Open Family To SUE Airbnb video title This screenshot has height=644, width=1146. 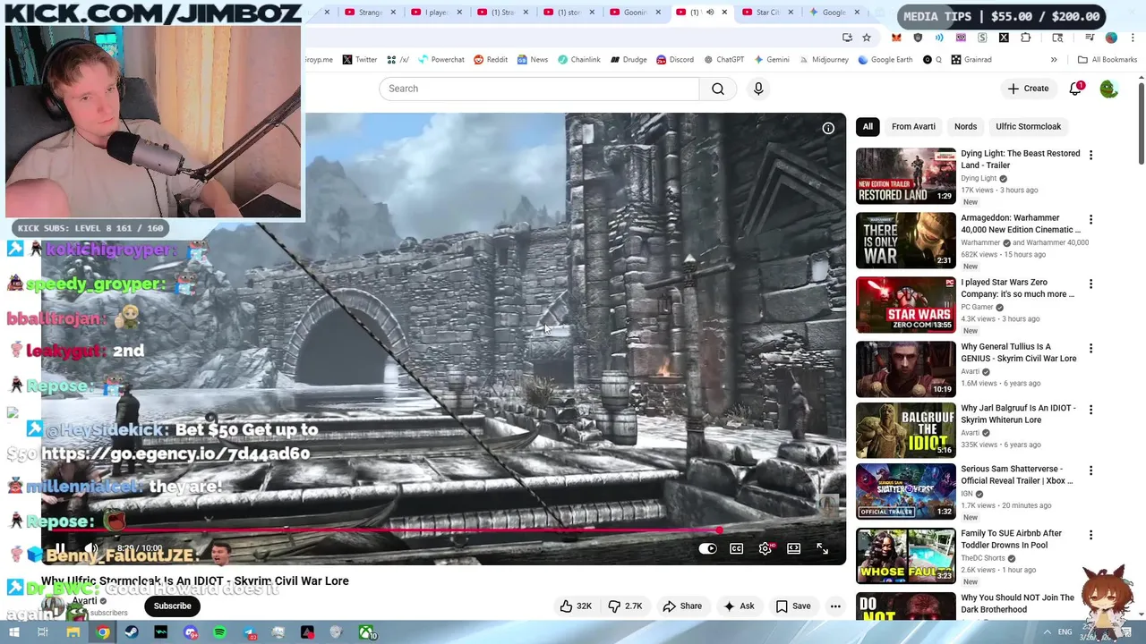[x=1011, y=538]
